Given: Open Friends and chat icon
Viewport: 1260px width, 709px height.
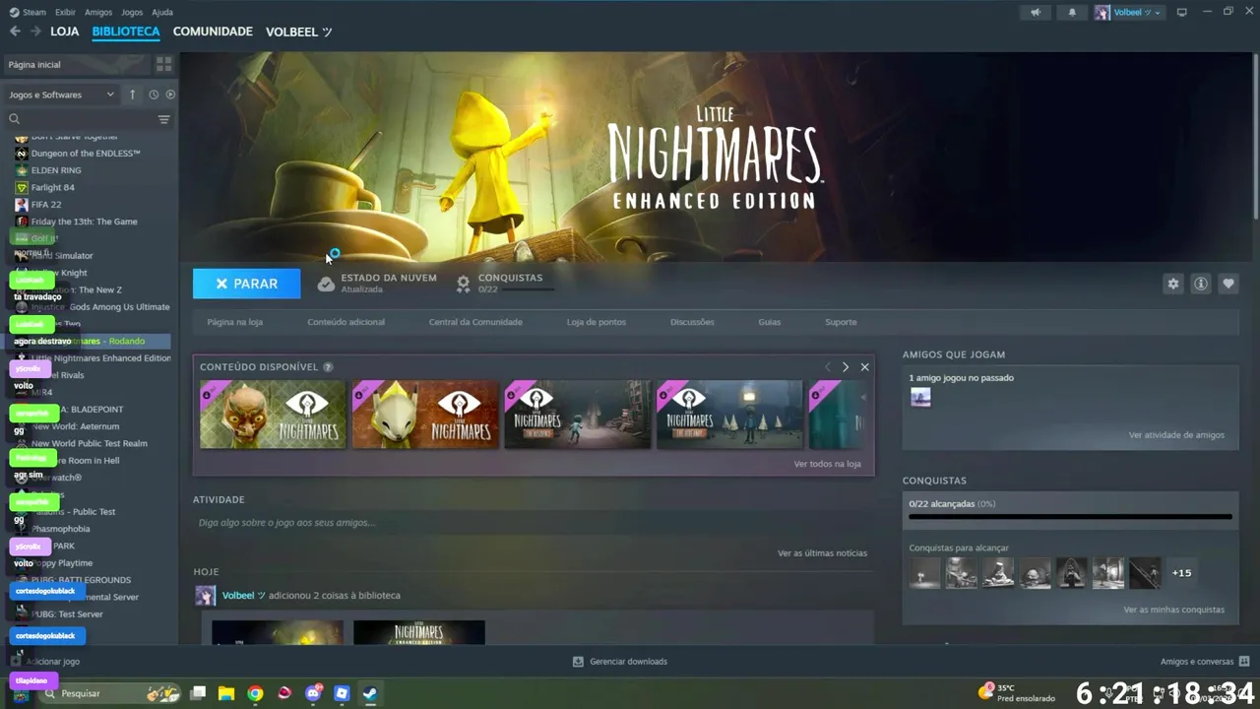Looking at the screenshot, I should pyautogui.click(x=1244, y=662).
